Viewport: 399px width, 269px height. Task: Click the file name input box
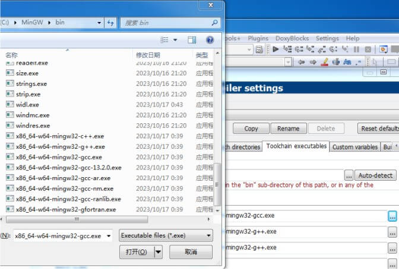pyautogui.click(x=59, y=236)
